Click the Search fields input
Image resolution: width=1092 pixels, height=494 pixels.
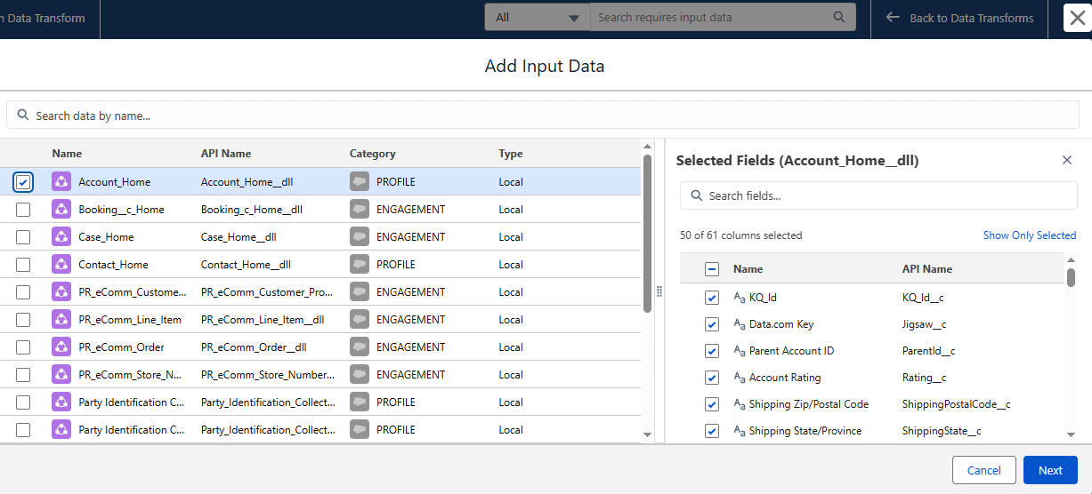point(879,195)
